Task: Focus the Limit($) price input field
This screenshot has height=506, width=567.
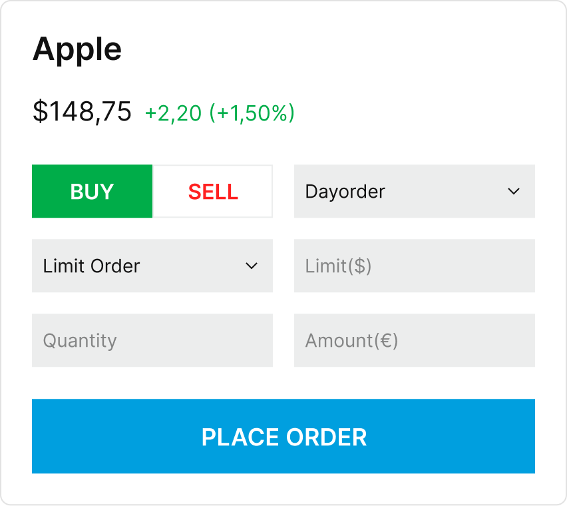Action: coord(415,266)
